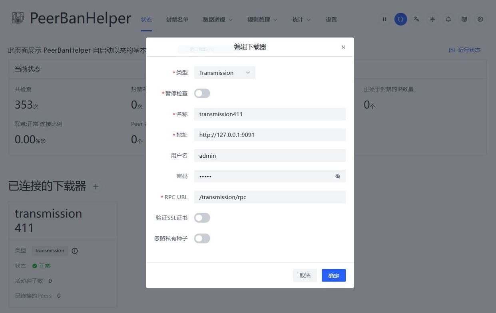Viewport: 496px width, 313px height.
Task: Reveal the password with the eye icon
Action: (338, 176)
